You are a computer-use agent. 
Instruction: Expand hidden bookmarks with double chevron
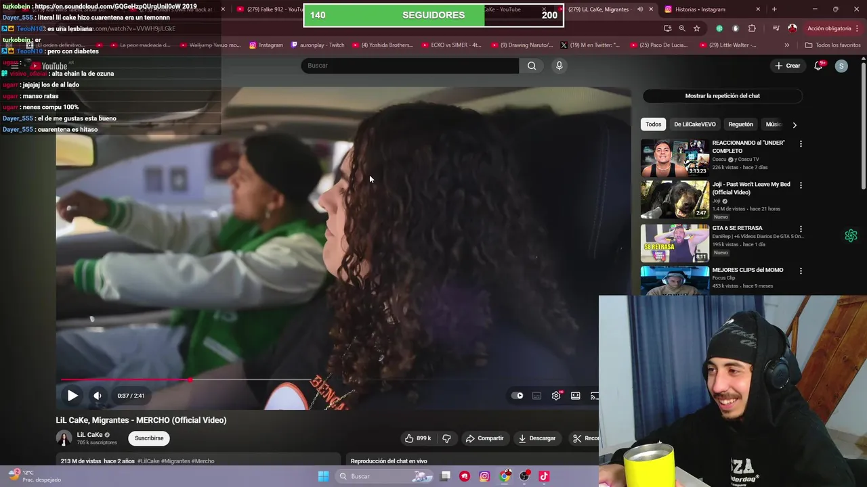coord(786,45)
